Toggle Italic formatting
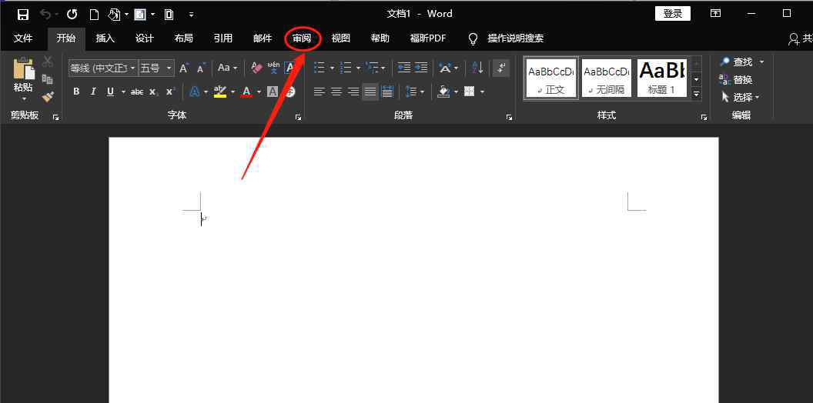Screen dimensions: 813x403 tap(93, 92)
